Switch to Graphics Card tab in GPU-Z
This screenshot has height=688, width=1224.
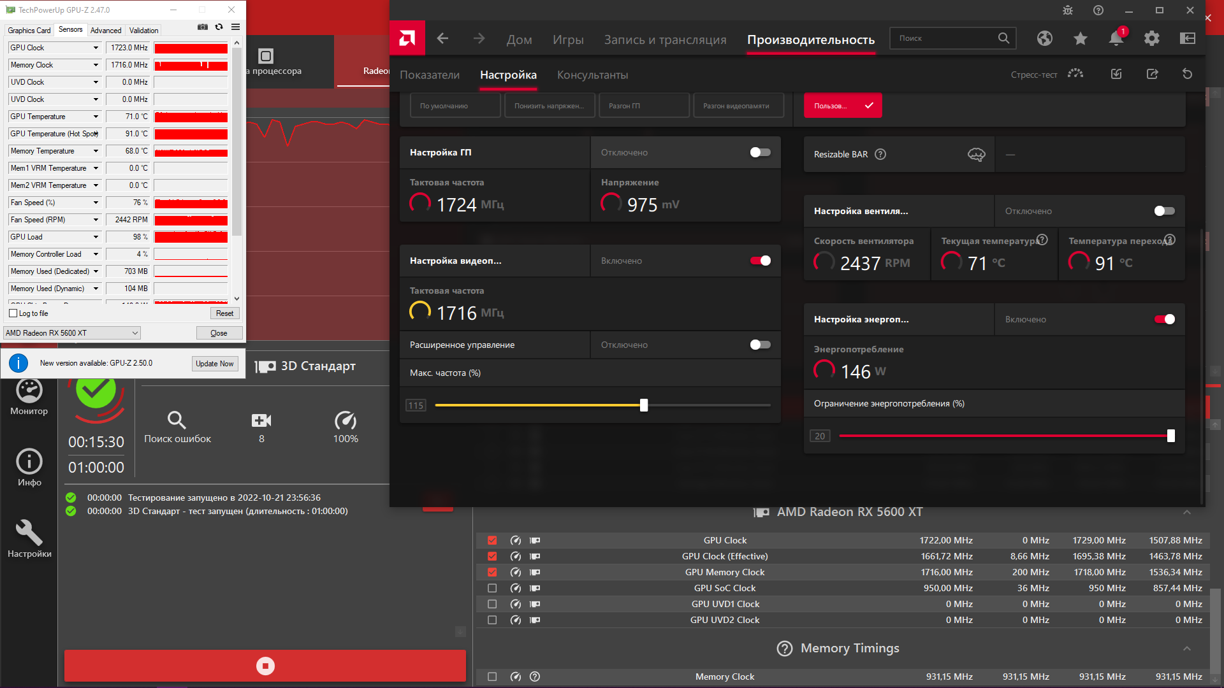pos(29,30)
